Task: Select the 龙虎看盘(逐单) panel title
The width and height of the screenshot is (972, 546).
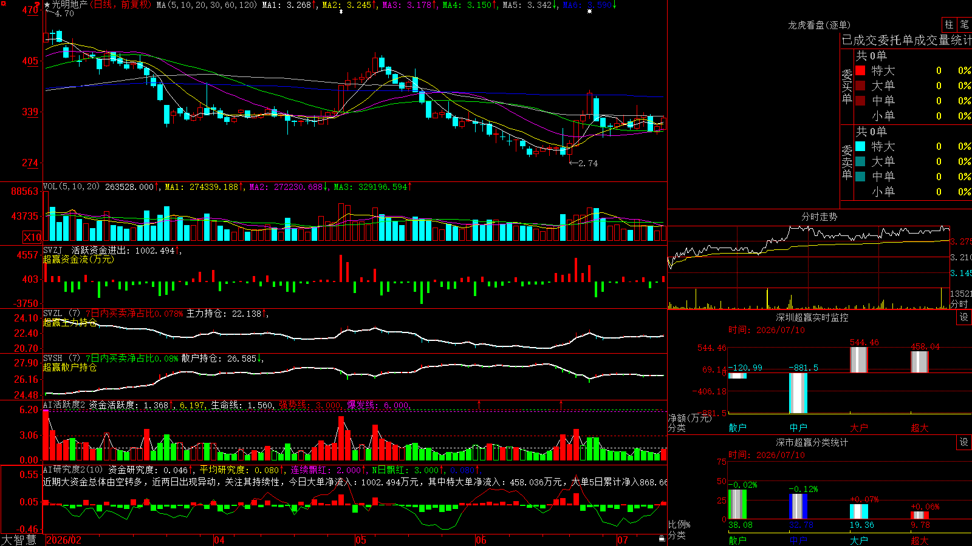Action: pos(819,25)
